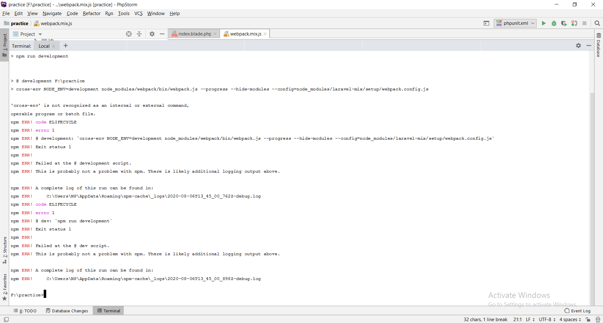
Task: Change LF line separator in status bar
Action: [530, 319]
